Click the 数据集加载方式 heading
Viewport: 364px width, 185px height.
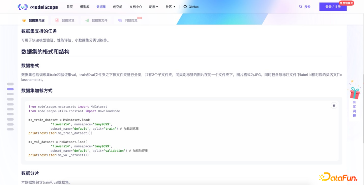[x=37, y=91]
